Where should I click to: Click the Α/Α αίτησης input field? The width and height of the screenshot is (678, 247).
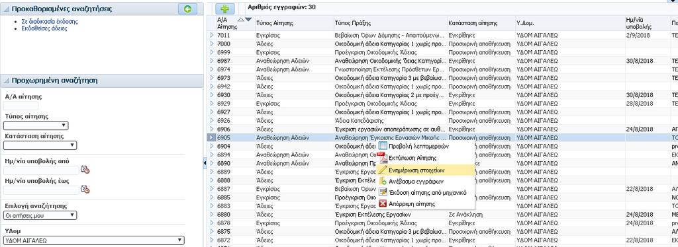(x=21, y=106)
